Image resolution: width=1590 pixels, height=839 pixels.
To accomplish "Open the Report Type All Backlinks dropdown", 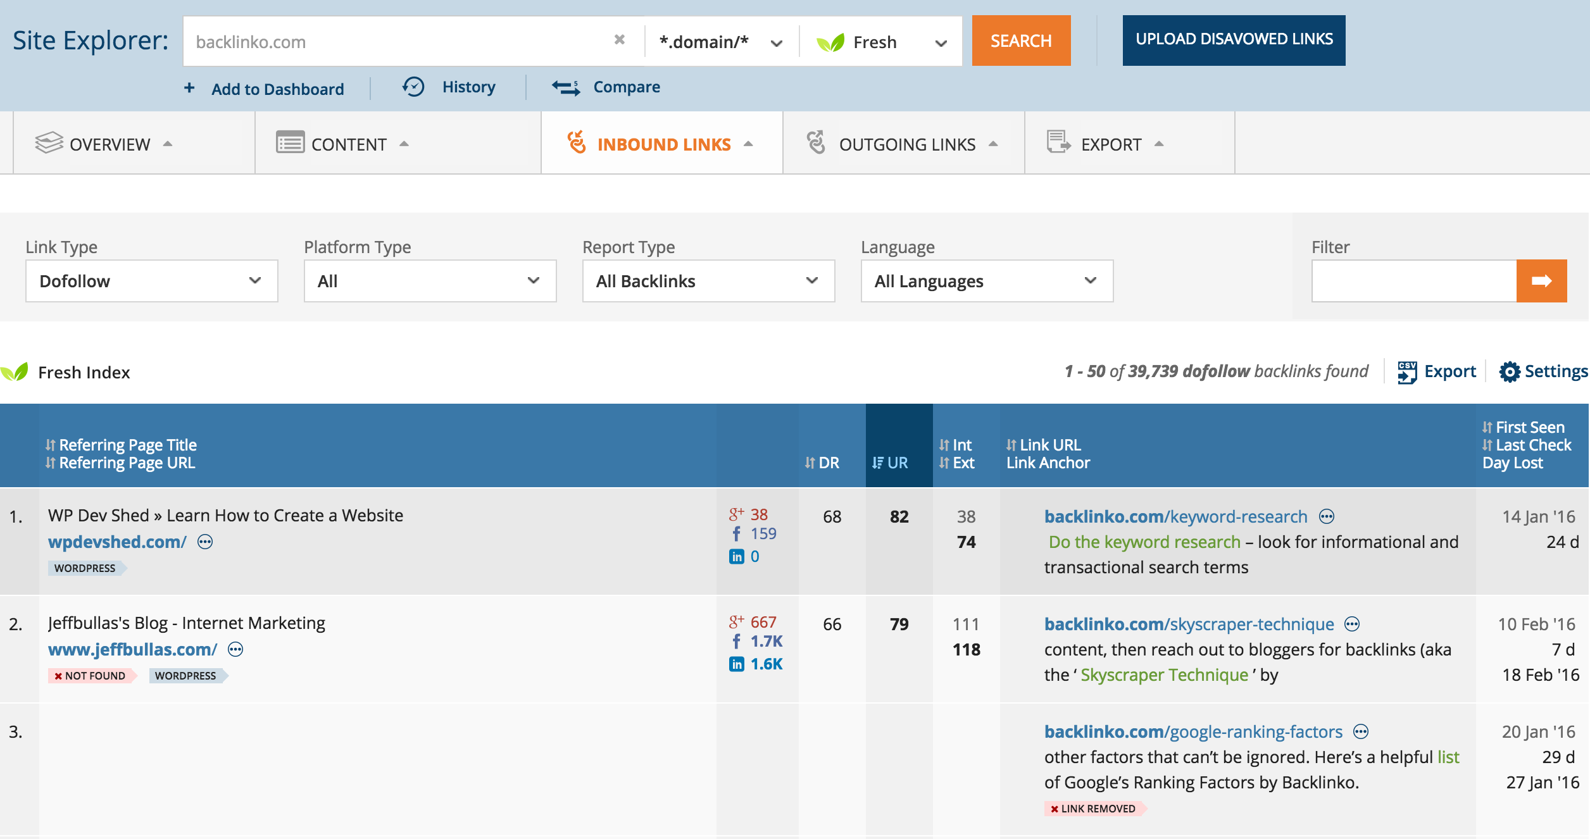I will [708, 280].
